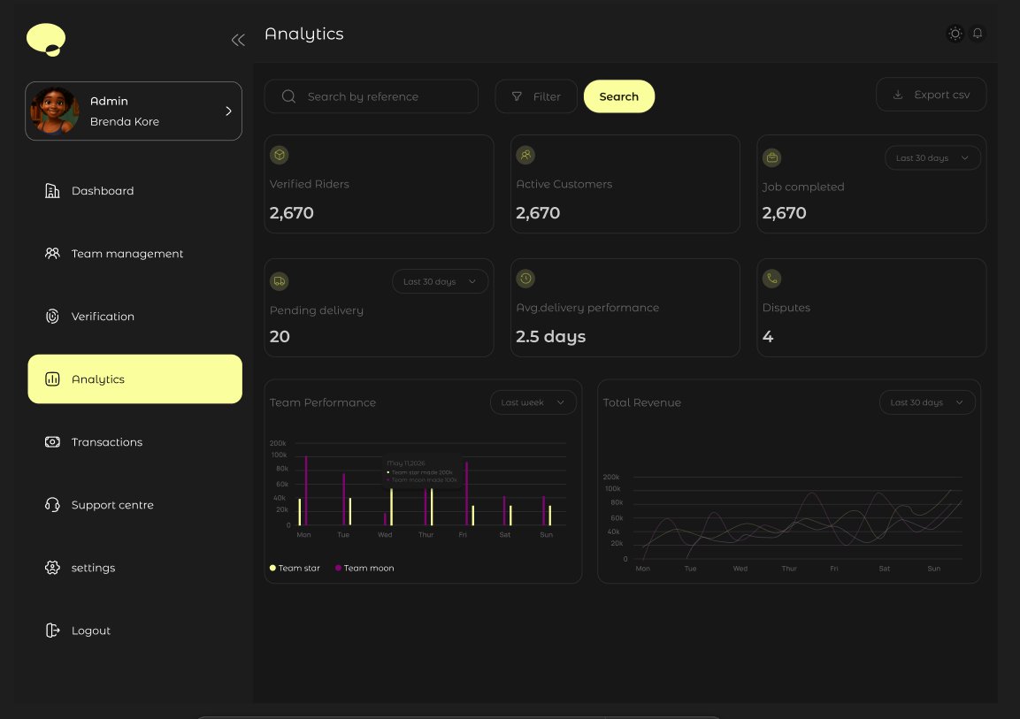Click the Support centre headset icon

click(x=52, y=505)
